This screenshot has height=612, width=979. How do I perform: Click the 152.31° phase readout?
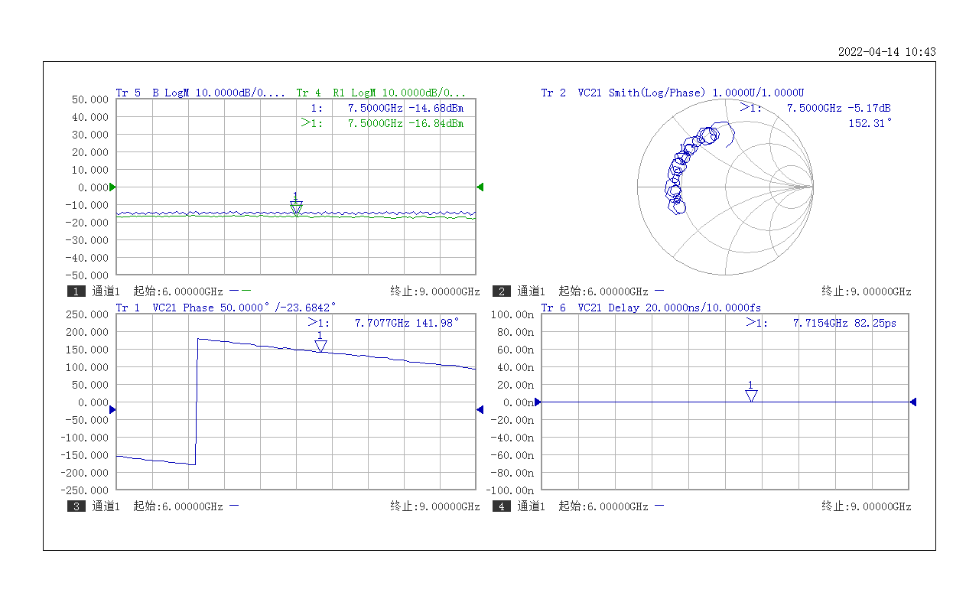click(x=870, y=123)
